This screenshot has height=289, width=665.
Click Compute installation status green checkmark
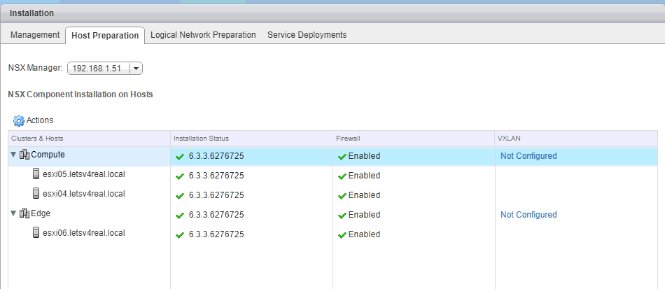click(180, 156)
